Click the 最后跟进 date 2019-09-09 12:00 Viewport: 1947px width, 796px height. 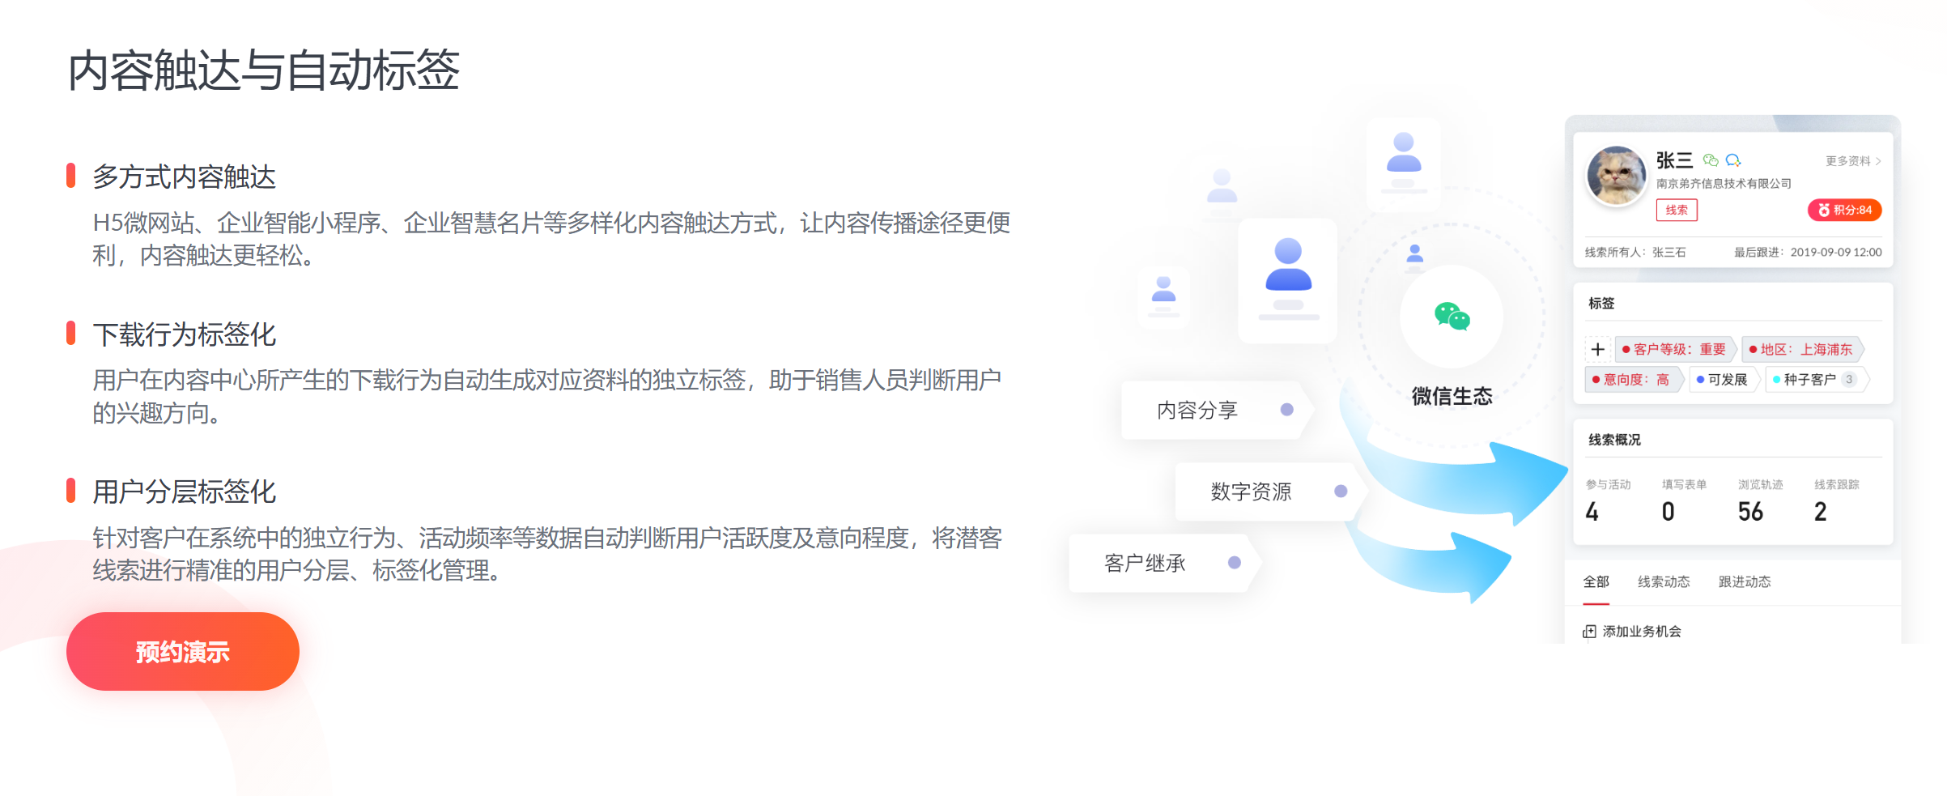(1836, 252)
